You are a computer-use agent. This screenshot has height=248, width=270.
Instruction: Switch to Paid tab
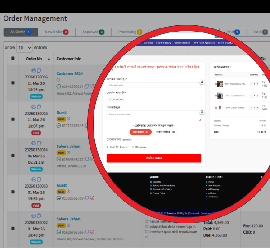click(233, 32)
